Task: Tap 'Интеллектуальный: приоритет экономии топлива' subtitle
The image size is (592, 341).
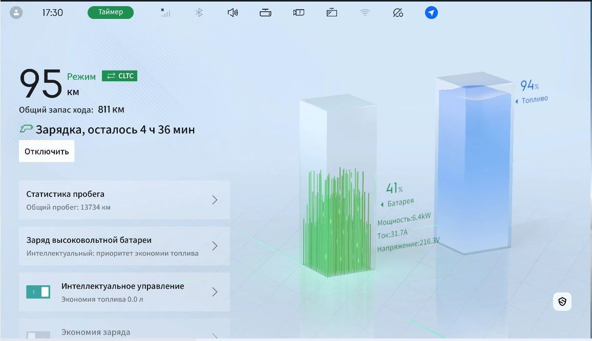Action: [x=113, y=253]
